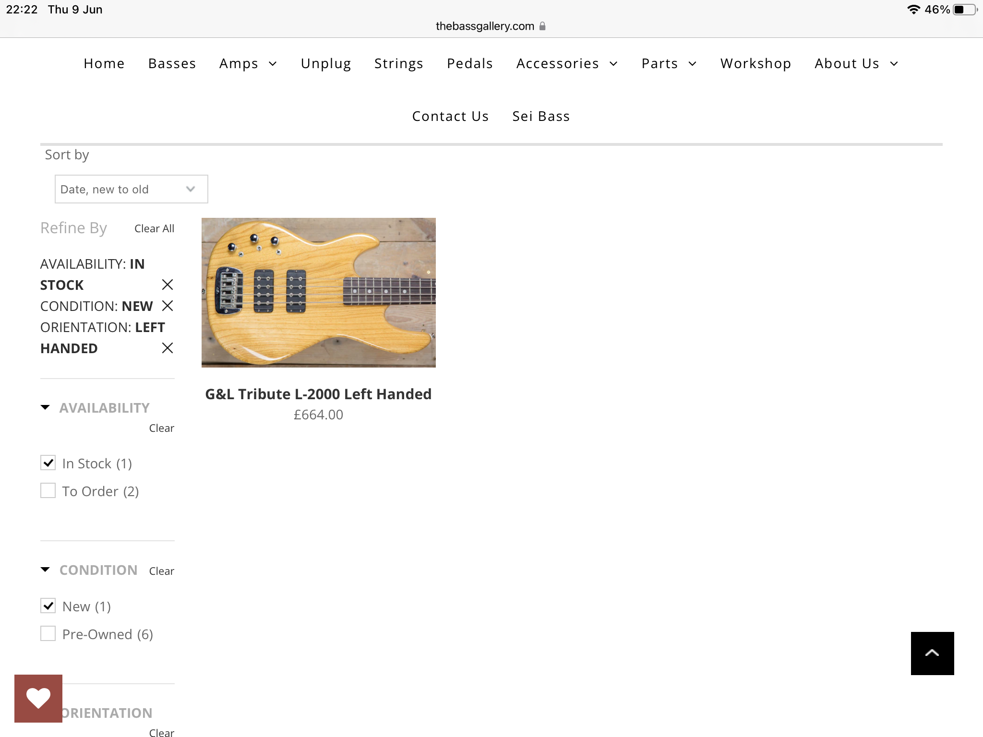
Task: Open the Strings menu item
Action: pyautogui.click(x=399, y=64)
